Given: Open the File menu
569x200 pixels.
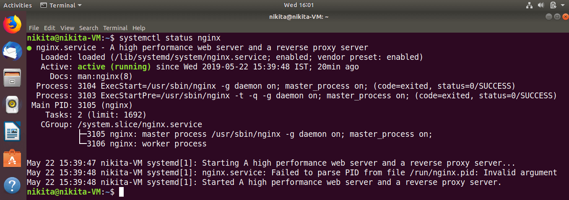Looking at the screenshot, I should (x=34, y=28).
